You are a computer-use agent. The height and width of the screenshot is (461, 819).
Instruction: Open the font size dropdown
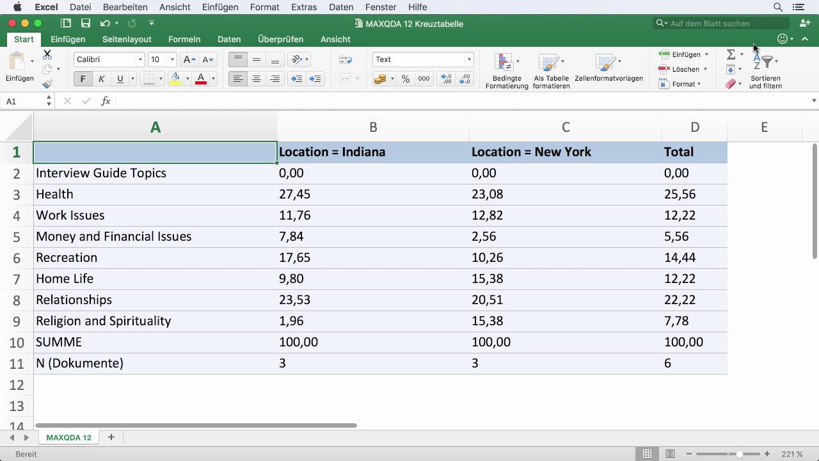171,60
